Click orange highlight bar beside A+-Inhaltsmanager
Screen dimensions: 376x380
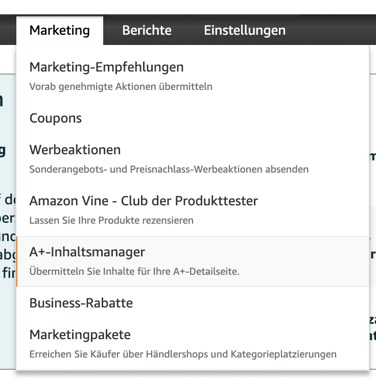pos(17,261)
